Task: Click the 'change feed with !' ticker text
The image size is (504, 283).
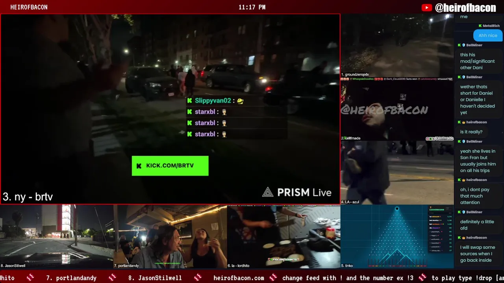Action: [348, 278]
